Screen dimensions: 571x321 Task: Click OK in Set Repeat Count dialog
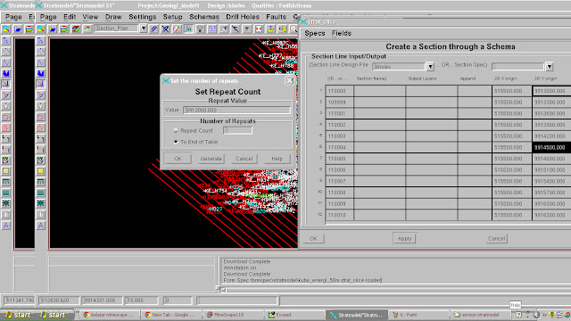pos(178,159)
